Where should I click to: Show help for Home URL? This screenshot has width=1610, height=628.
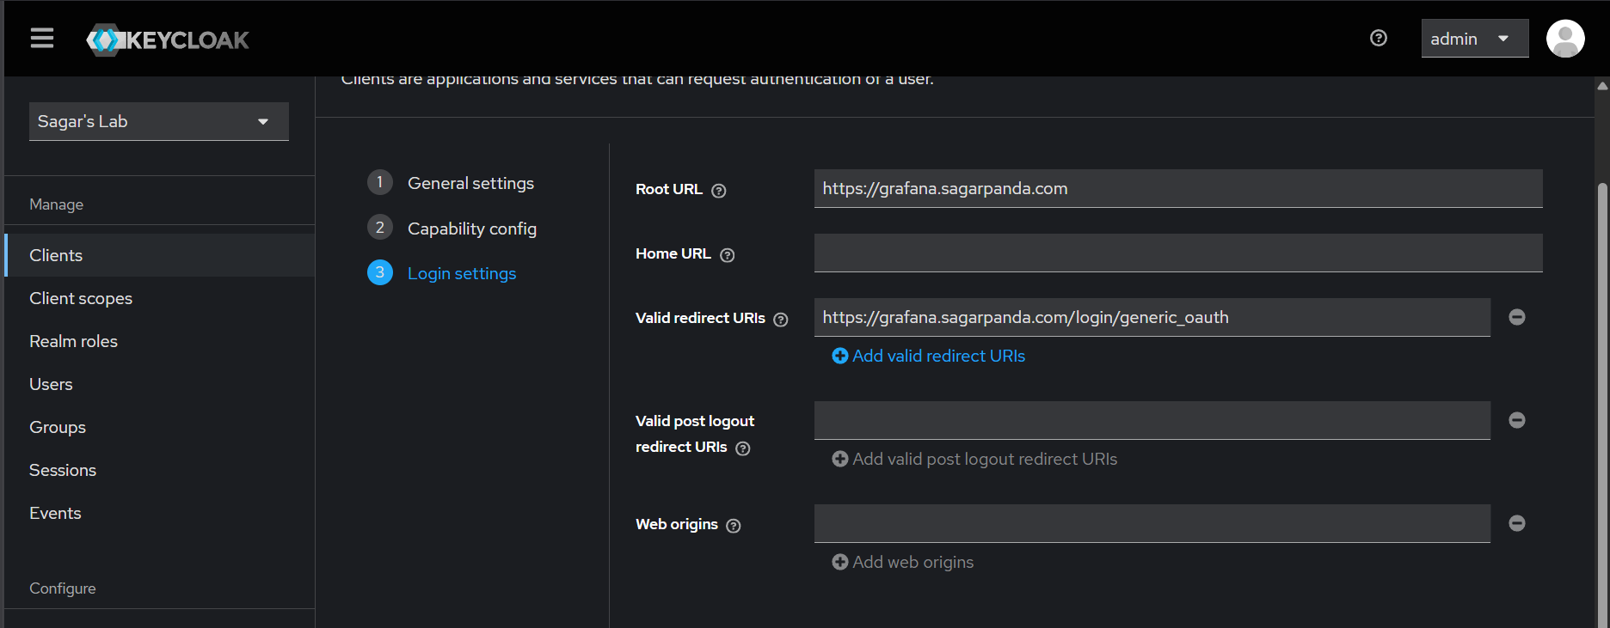pyautogui.click(x=728, y=255)
